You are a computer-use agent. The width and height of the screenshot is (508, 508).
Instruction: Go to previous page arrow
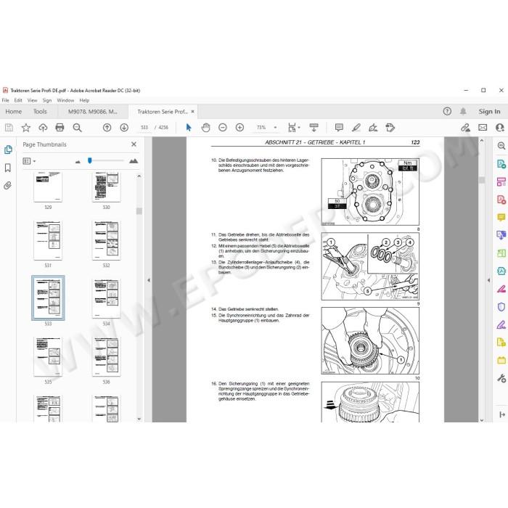(107, 128)
